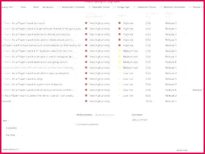The image size is (205, 154).
Task: Select the story As a Player I want to crouch
Action: (28, 23)
